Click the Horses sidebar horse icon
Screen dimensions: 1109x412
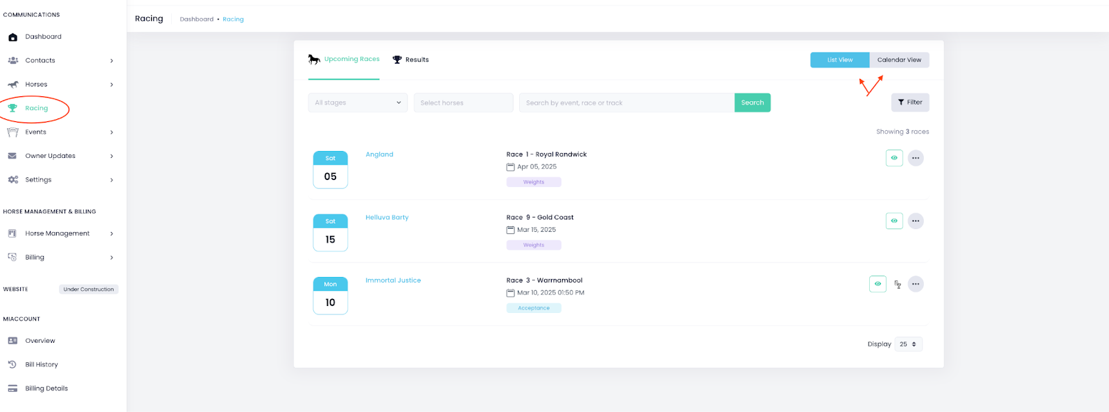(x=12, y=84)
